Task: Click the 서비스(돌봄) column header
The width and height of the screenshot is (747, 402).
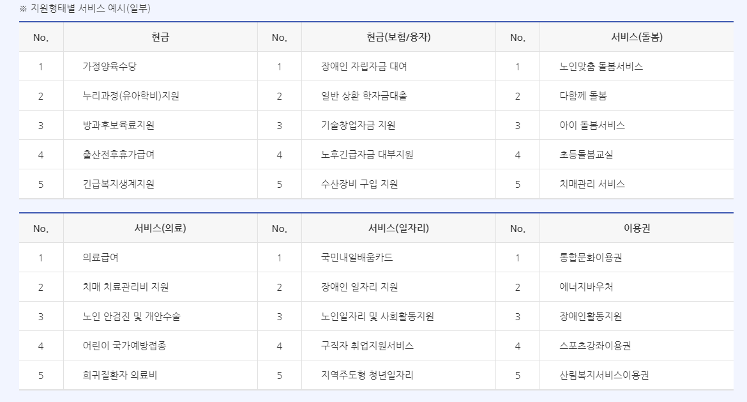Action: pos(637,37)
